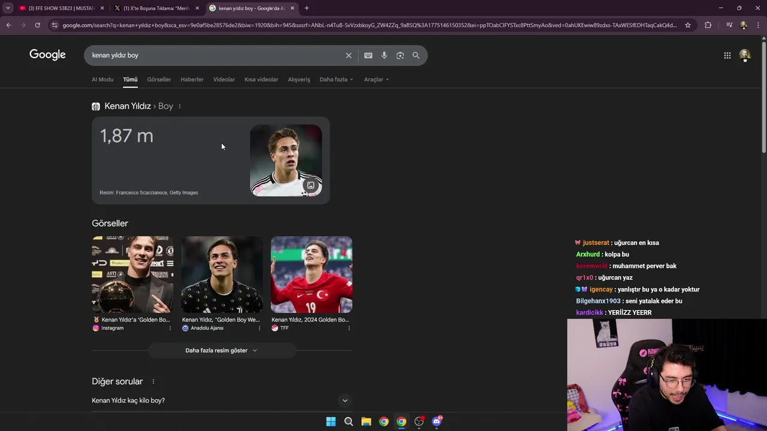Open the TFF red jersey image
Screen dimensions: 767x431
point(312,274)
